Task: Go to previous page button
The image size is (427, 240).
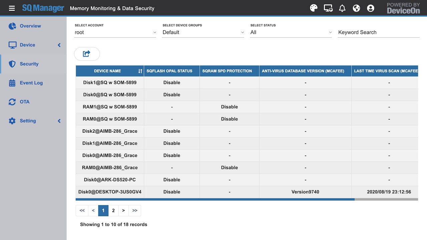Action: click(93, 211)
